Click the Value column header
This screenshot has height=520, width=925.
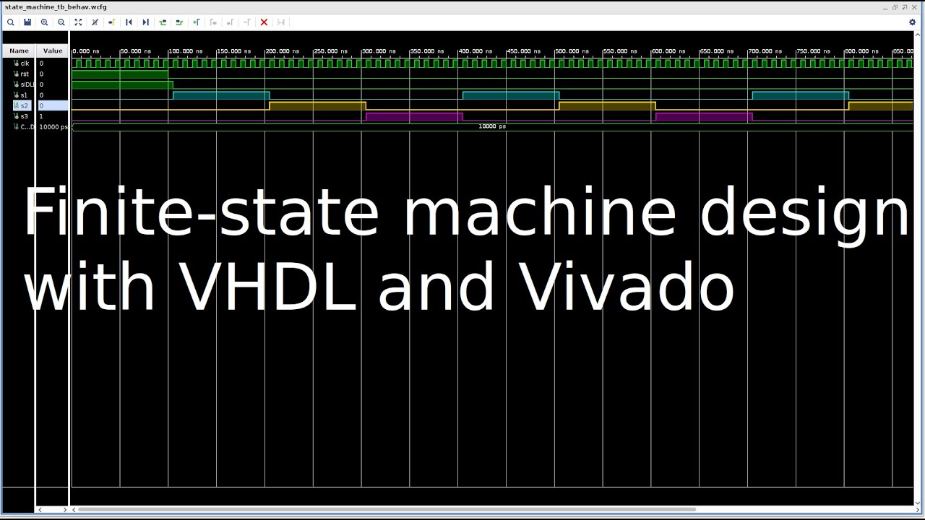pyautogui.click(x=53, y=51)
